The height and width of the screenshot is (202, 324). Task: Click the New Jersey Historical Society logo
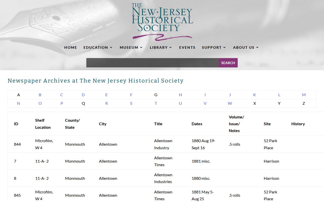click(x=162, y=22)
